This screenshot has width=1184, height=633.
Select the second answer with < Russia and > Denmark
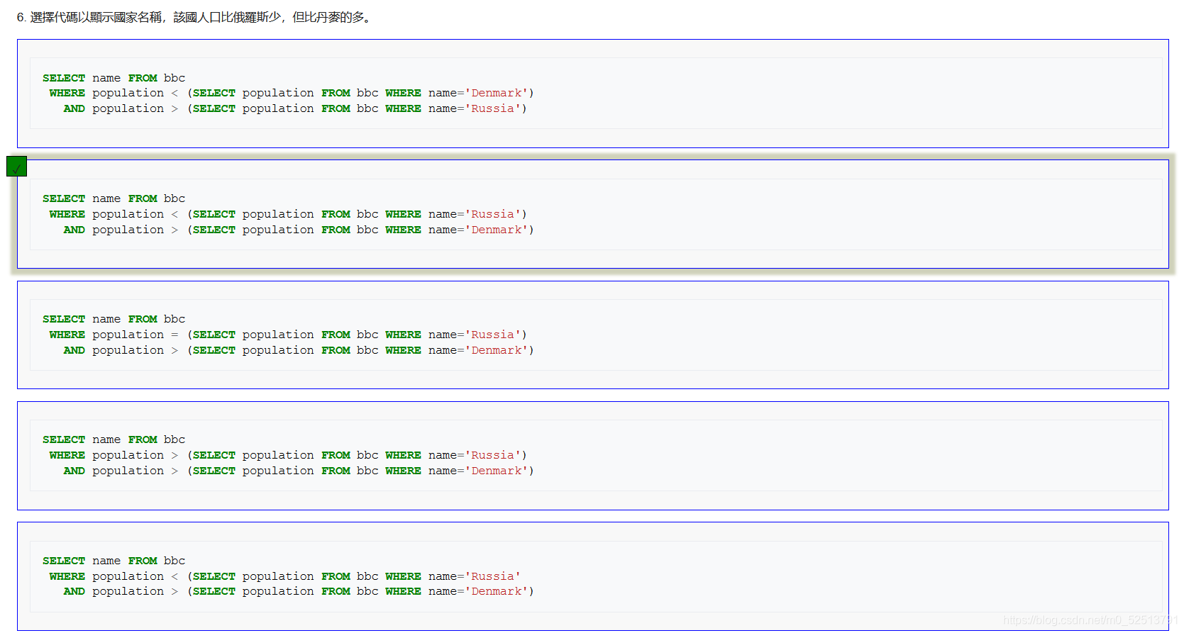pos(592,214)
